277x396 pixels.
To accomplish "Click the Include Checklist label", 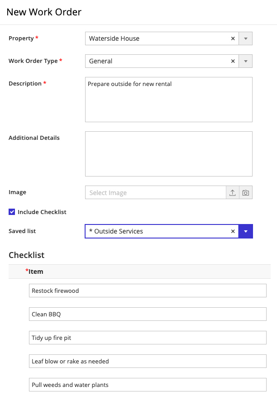I will (42, 212).
